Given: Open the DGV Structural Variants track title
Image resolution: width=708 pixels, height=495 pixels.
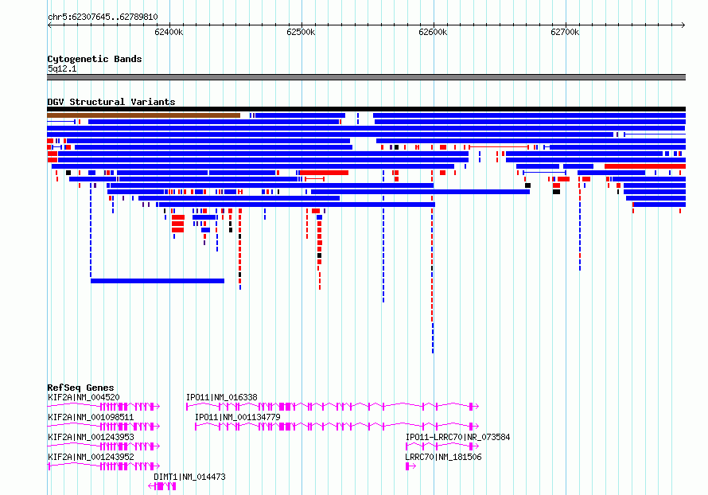Looking at the screenshot, I should [x=111, y=102].
